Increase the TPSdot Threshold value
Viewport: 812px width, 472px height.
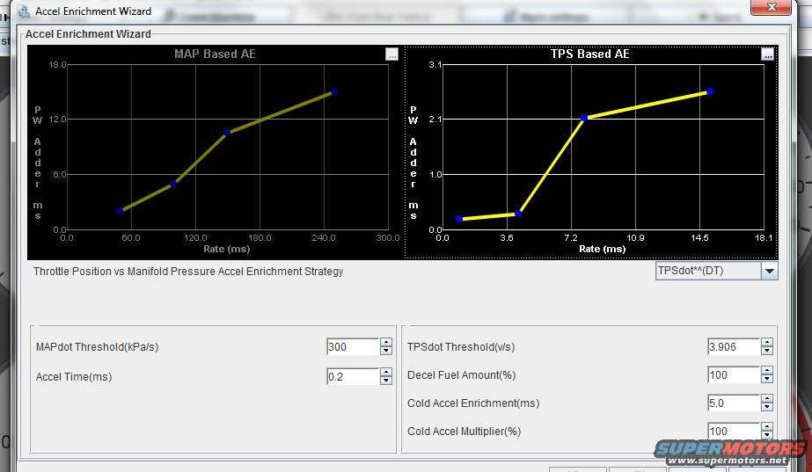pos(767,343)
